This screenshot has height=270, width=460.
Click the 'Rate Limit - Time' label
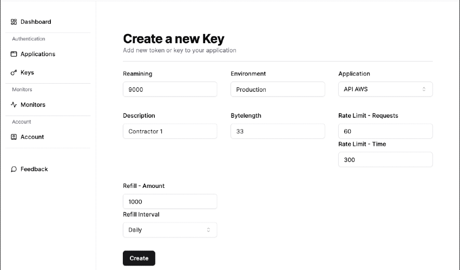click(362, 144)
